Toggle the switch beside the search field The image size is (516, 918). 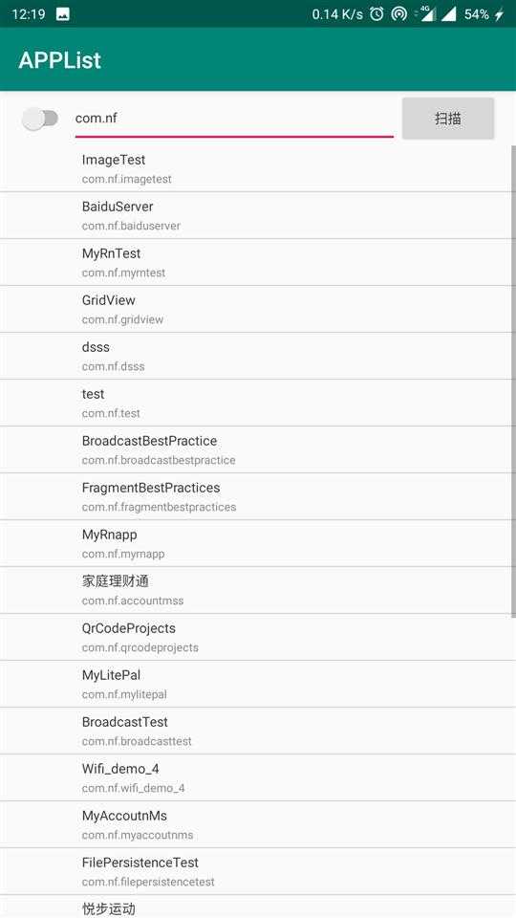(40, 119)
